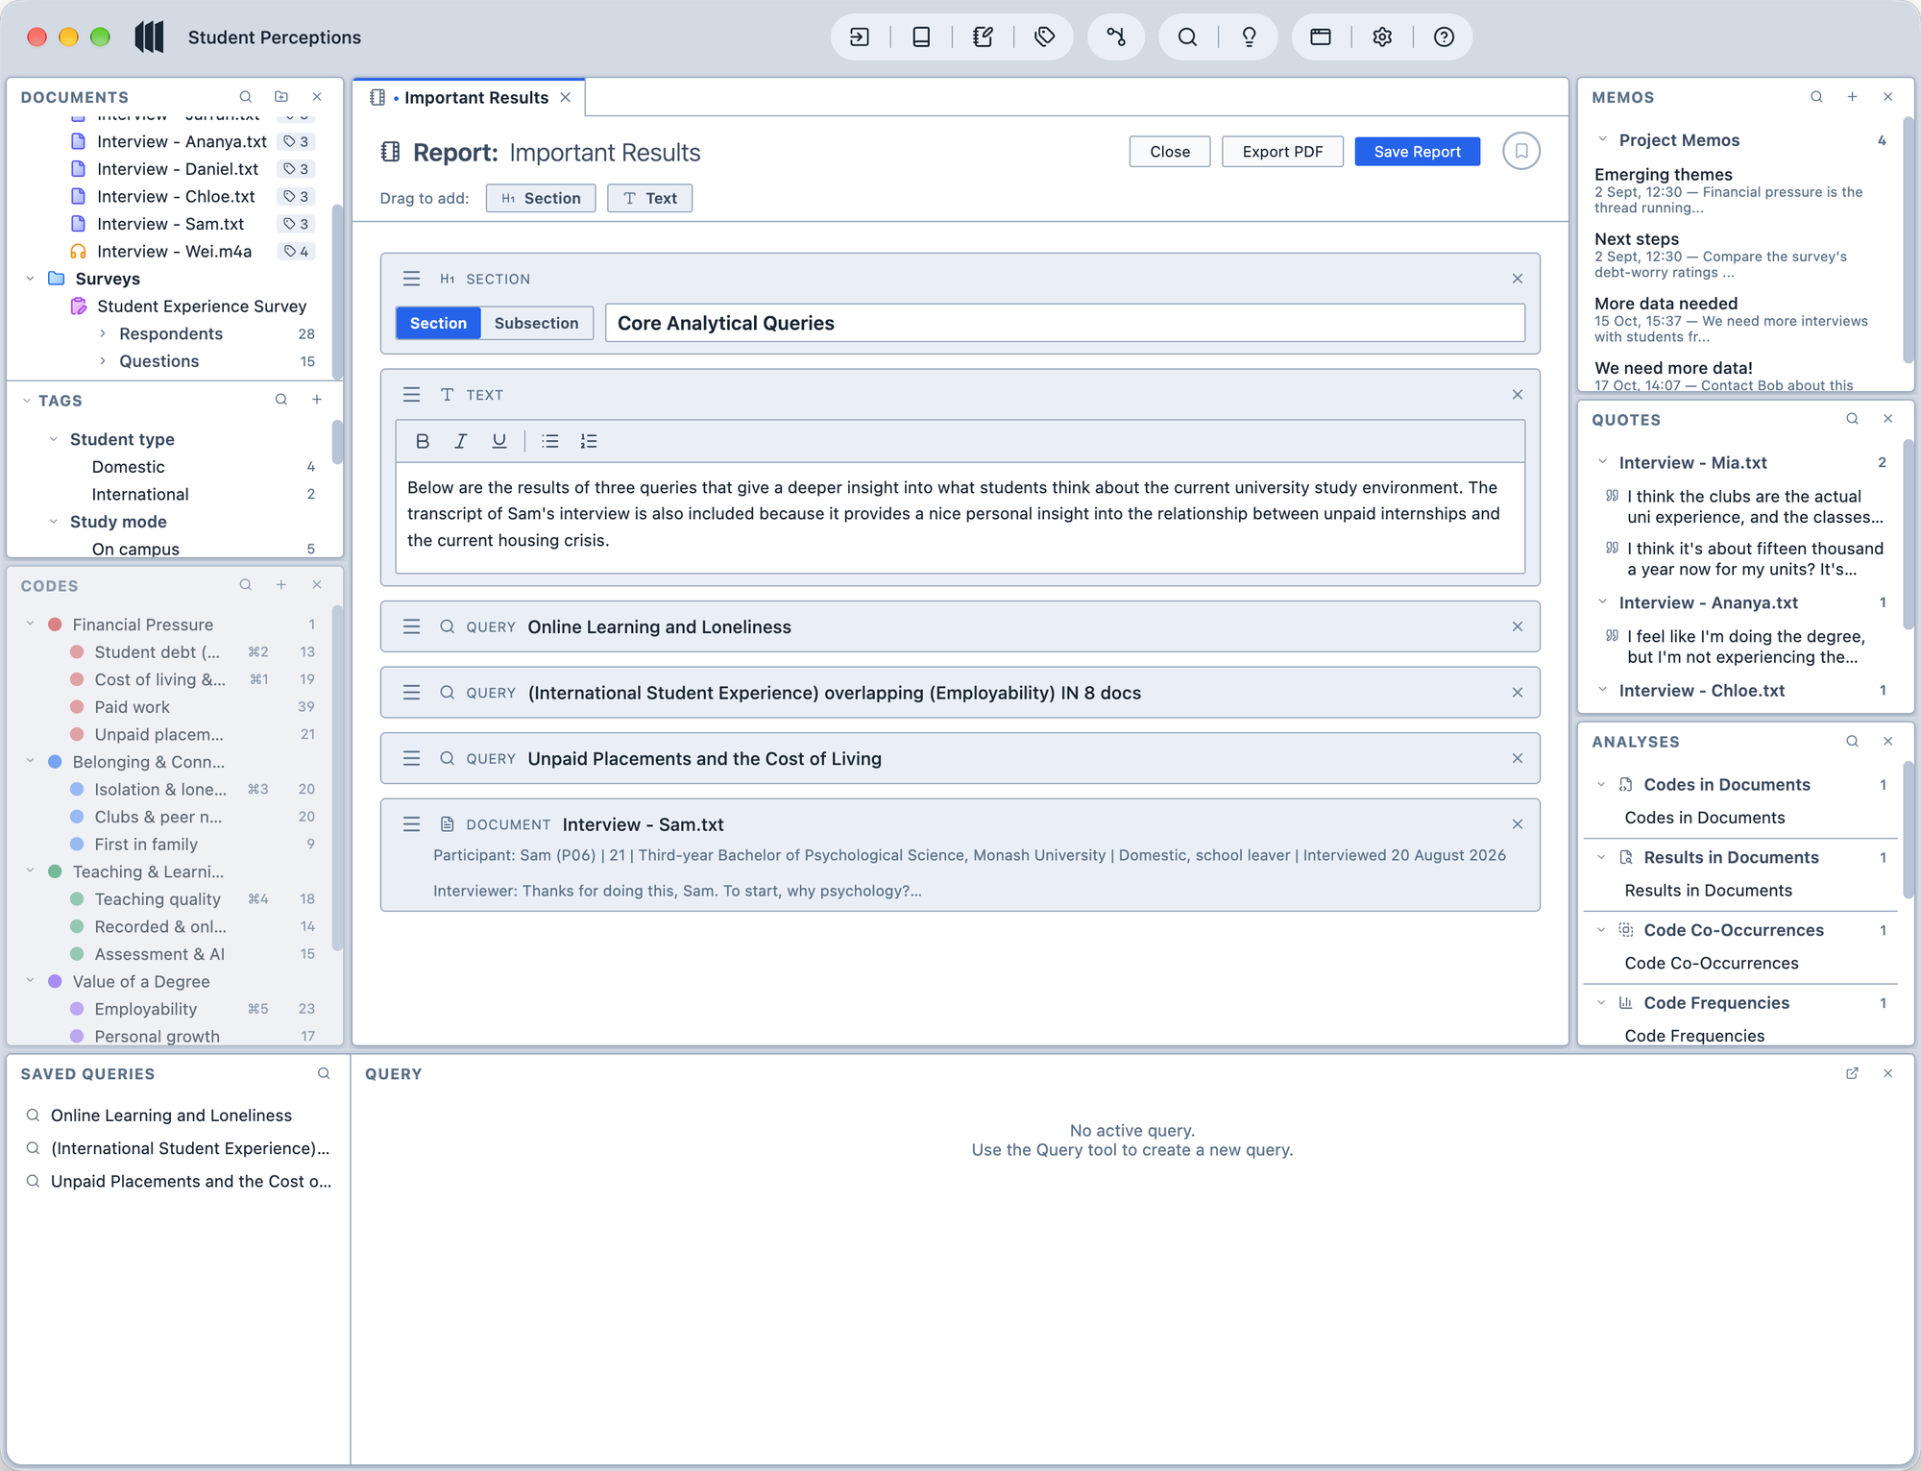Add a new code in Codes panel
Image resolution: width=1921 pixels, height=1471 pixels.
(281, 585)
